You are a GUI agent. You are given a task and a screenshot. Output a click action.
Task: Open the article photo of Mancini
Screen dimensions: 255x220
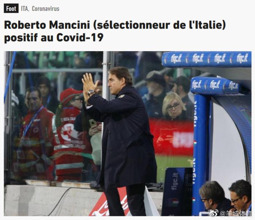[127, 134]
